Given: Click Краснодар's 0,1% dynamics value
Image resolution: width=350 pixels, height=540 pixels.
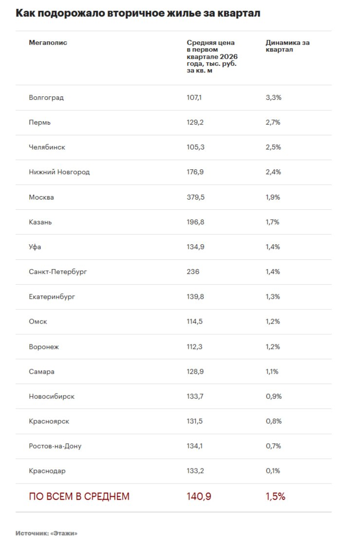Looking at the screenshot, I should tap(273, 471).
